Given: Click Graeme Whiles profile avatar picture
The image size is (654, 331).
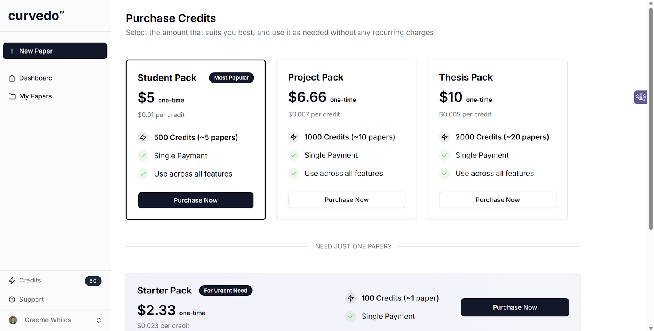Looking at the screenshot, I should pos(12,320).
